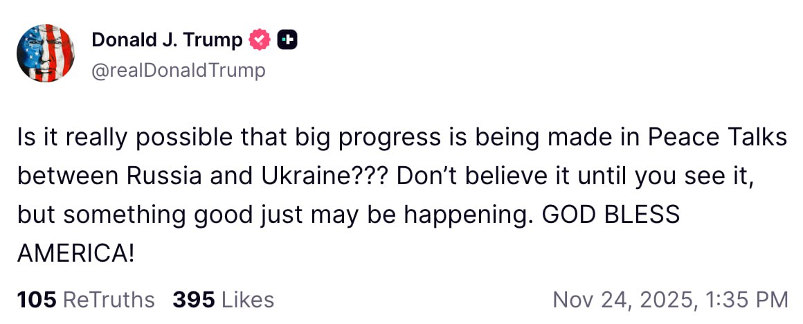
Task: Click the "ReTruths" label
Action: click(109, 299)
